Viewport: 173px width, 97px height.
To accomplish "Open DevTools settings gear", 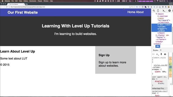I will [169, 11].
